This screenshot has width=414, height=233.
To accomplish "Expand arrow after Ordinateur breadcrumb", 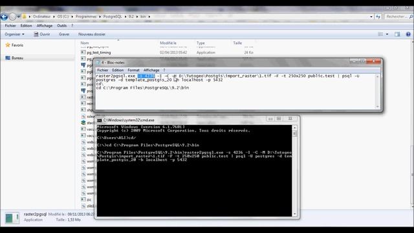I will click(54, 16).
